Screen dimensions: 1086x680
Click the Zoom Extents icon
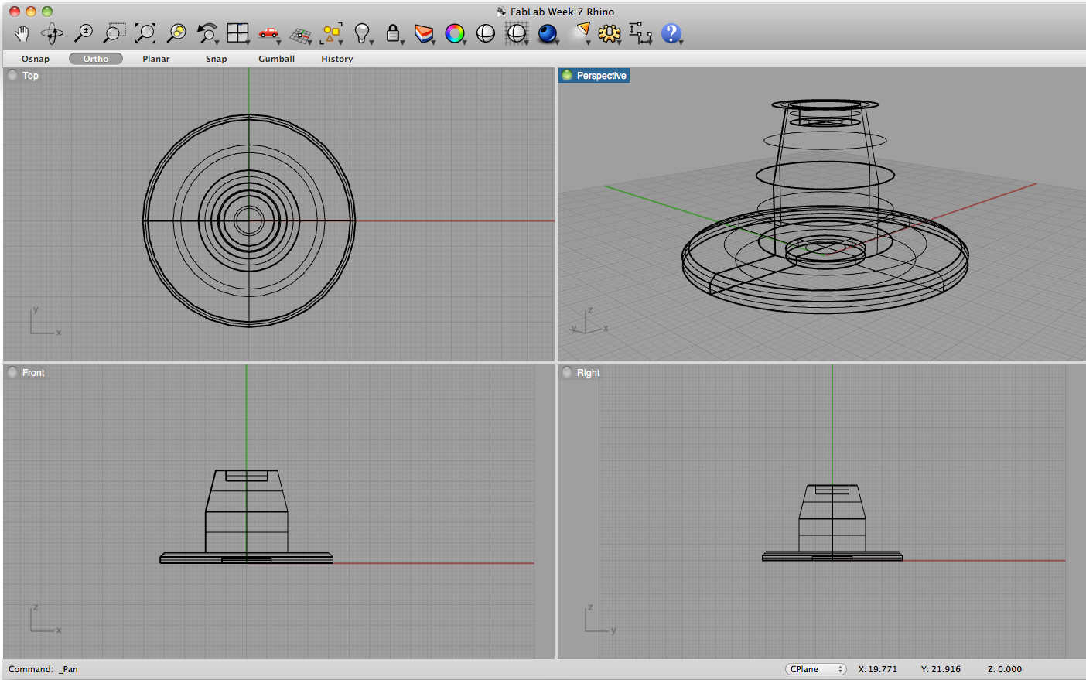coord(145,33)
